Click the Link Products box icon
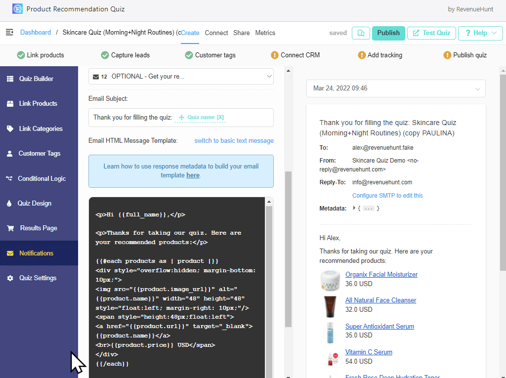Image resolution: width=506 pixels, height=378 pixels. pyautogui.click(x=10, y=104)
